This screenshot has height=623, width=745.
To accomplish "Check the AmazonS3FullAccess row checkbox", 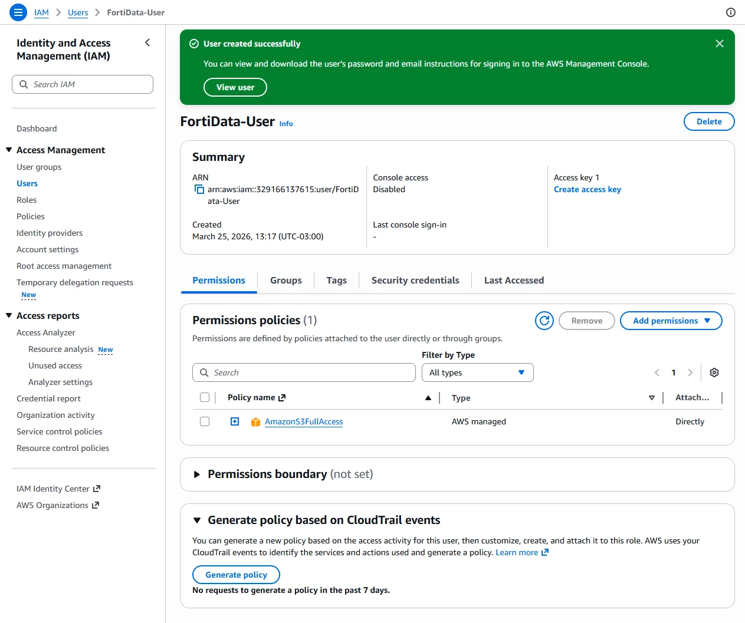I will 205,421.
